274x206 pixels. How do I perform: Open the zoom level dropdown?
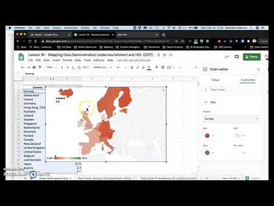click(x=51, y=68)
